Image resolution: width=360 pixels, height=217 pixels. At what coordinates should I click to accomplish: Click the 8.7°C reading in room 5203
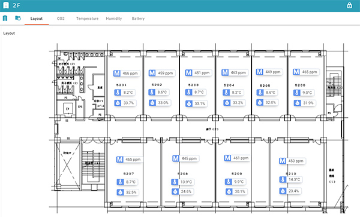(199, 92)
